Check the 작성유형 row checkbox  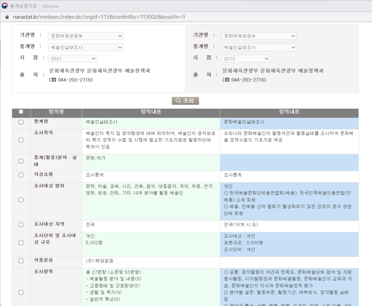coord(21,175)
